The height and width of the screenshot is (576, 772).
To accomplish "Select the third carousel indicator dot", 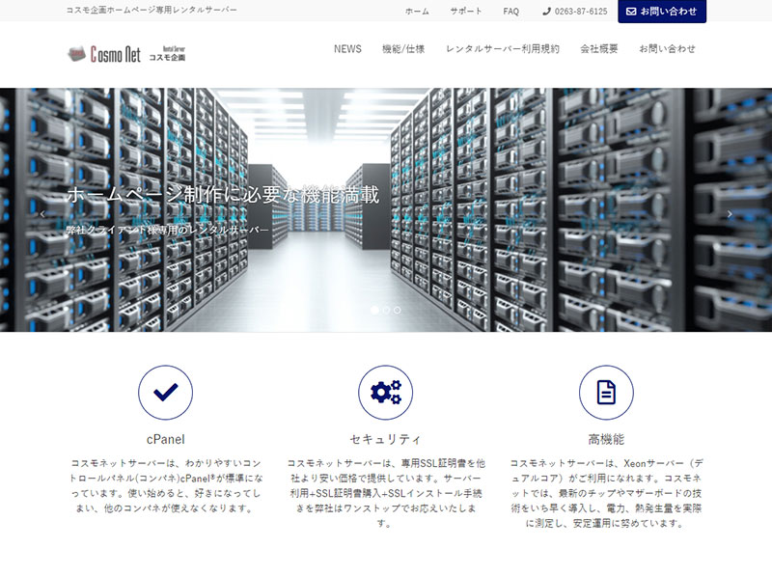I will click(x=398, y=310).
